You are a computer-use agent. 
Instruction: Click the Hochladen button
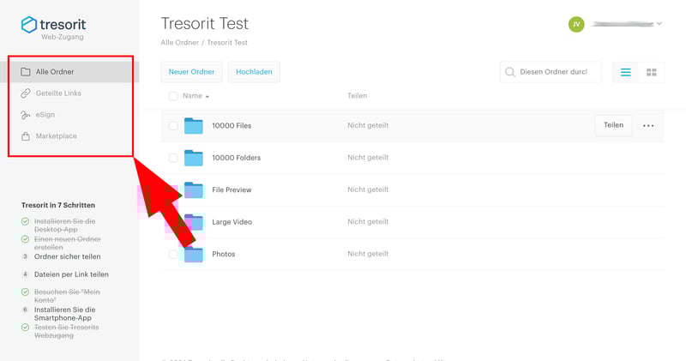(254, 72)
